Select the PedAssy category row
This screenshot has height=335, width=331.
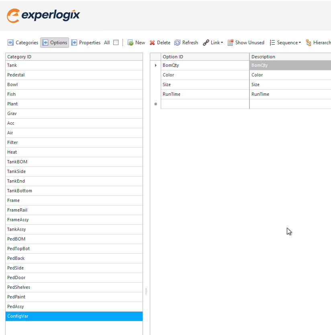coord(74,306)
